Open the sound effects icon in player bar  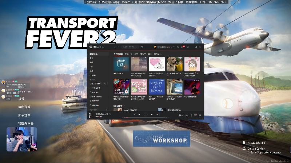coord(186,115)
